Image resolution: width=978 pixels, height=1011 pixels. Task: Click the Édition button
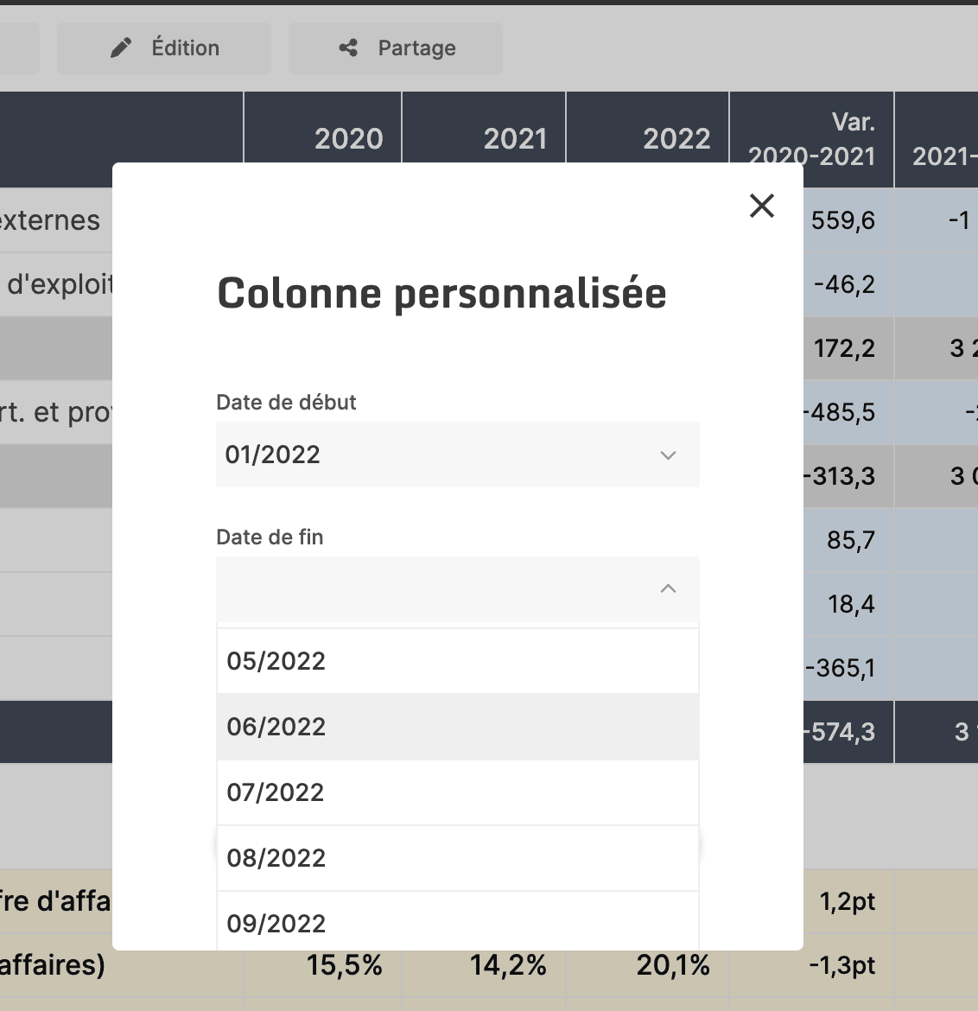click(x=164, y=48)
